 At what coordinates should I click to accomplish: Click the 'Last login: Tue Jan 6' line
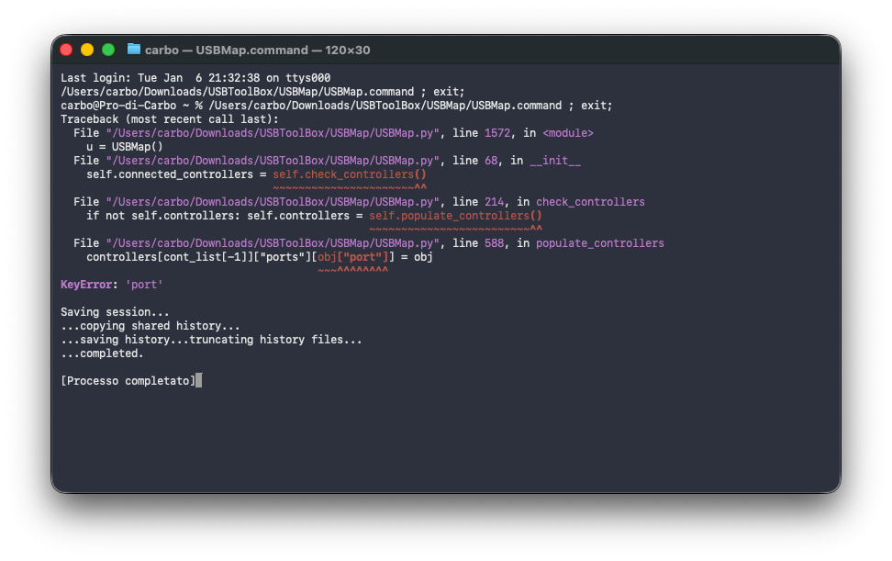click(x=195, y=78)
